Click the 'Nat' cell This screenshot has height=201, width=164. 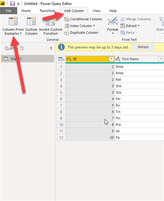(x=139, y=80)
